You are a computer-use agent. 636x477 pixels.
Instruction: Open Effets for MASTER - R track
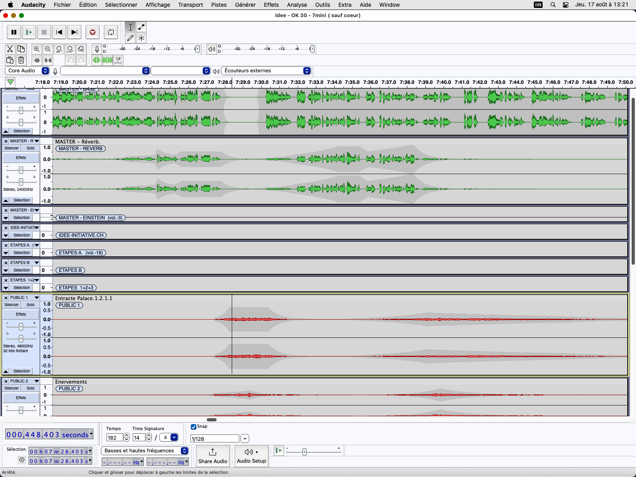[x=21, y=158]
